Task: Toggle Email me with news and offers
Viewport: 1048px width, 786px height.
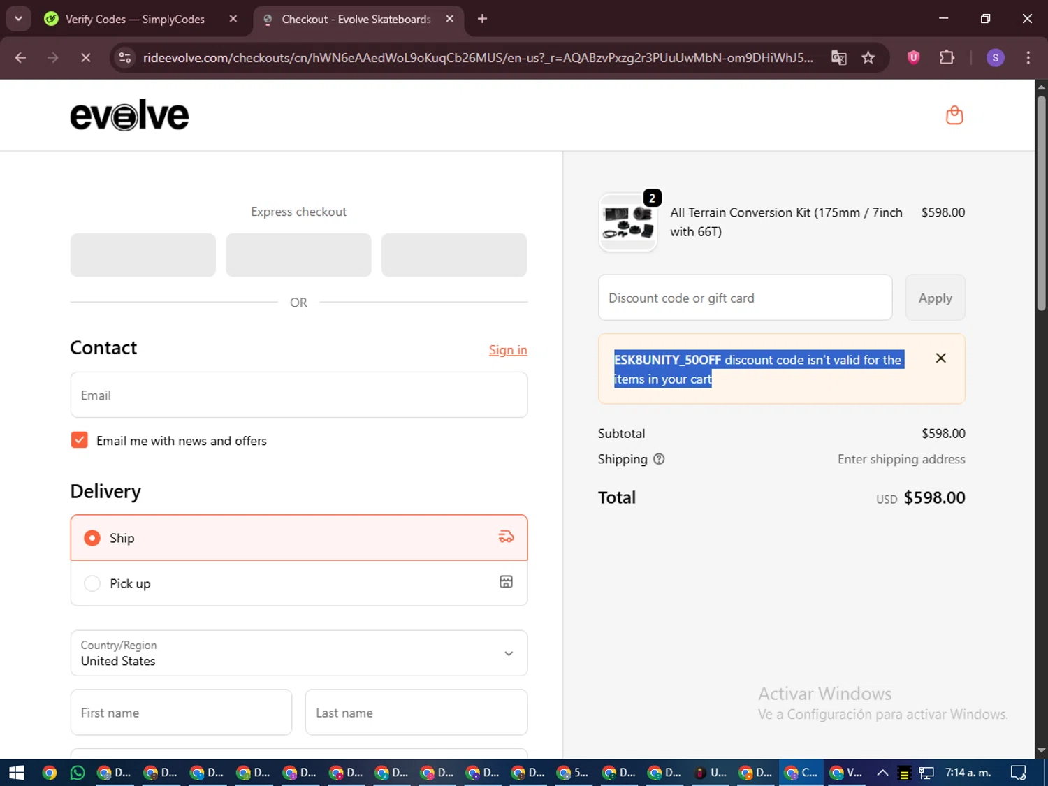Action: (80, 440)
